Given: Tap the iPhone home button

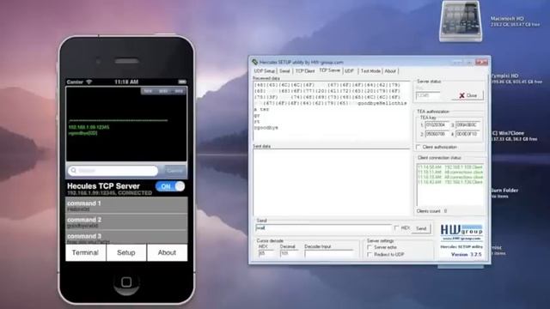Looking at the screenshot, I should coord(126,282).
